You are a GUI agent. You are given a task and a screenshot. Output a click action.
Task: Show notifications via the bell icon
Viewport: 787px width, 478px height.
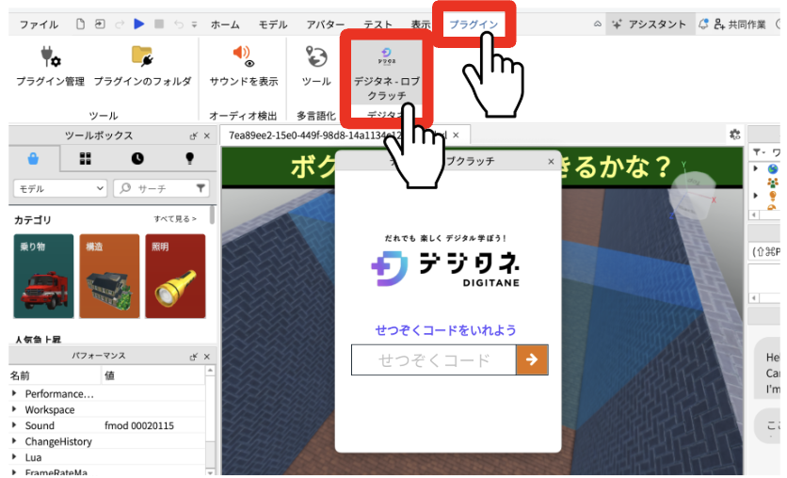click(x=703, y=24)
